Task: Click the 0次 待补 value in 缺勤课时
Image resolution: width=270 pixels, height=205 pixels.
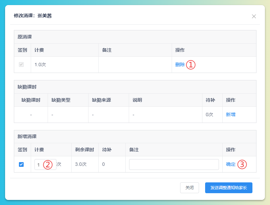Action: point(210,114)
